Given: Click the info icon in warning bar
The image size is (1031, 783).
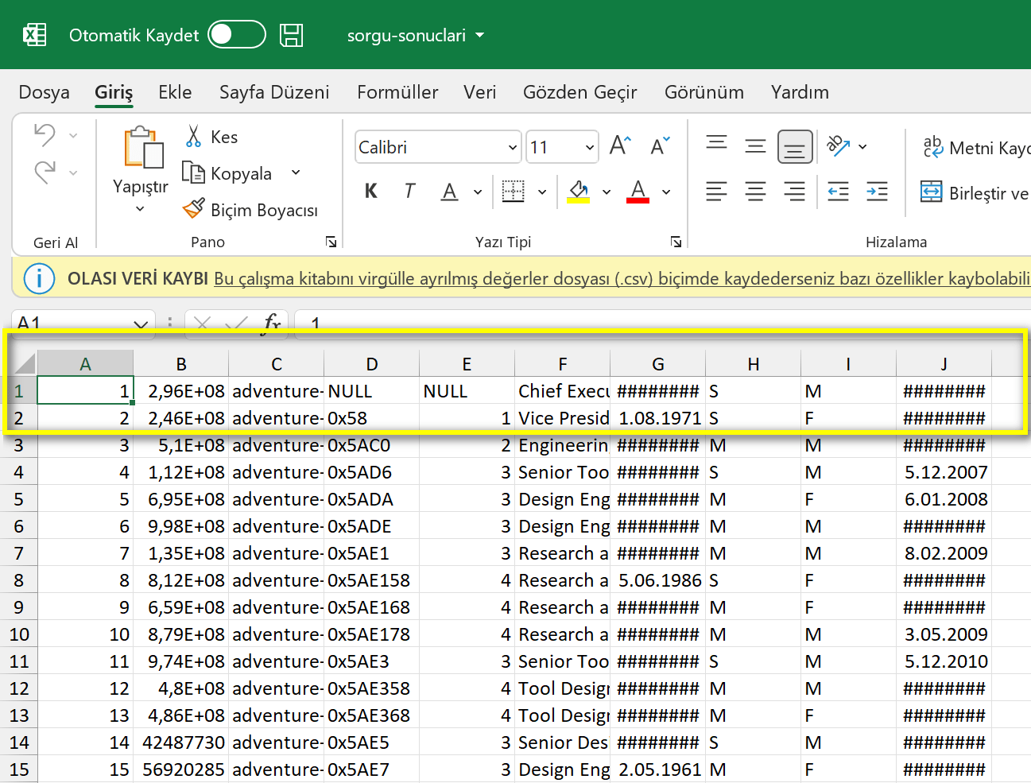Looking at the screenshot, I should click(x=39, y=278).
